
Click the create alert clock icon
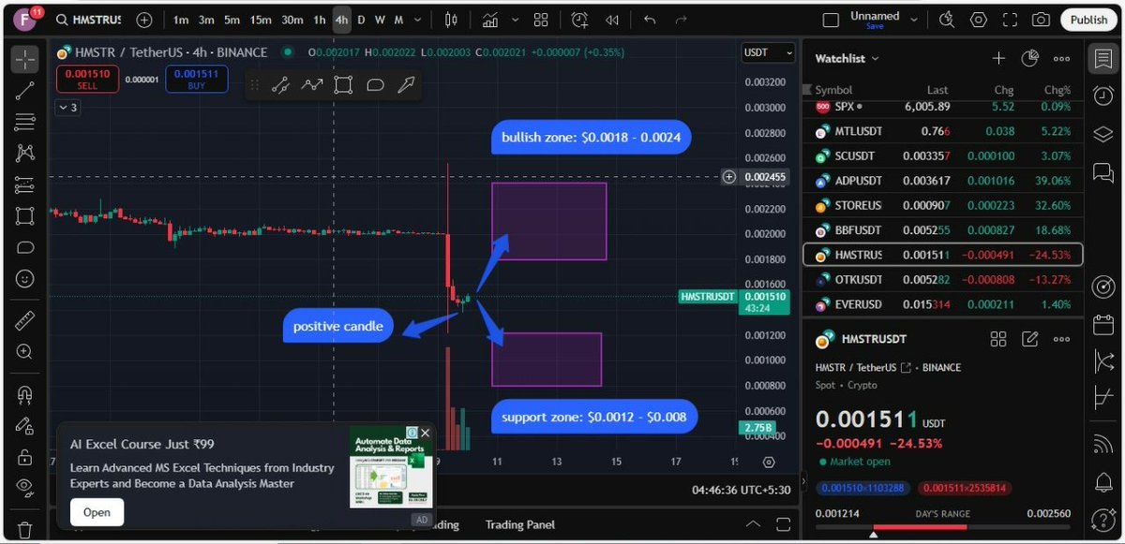click(x=580, y=20)
